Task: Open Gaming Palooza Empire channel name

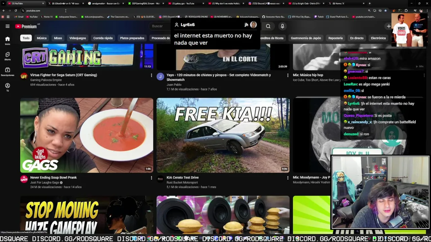Action: coord(46,80)
